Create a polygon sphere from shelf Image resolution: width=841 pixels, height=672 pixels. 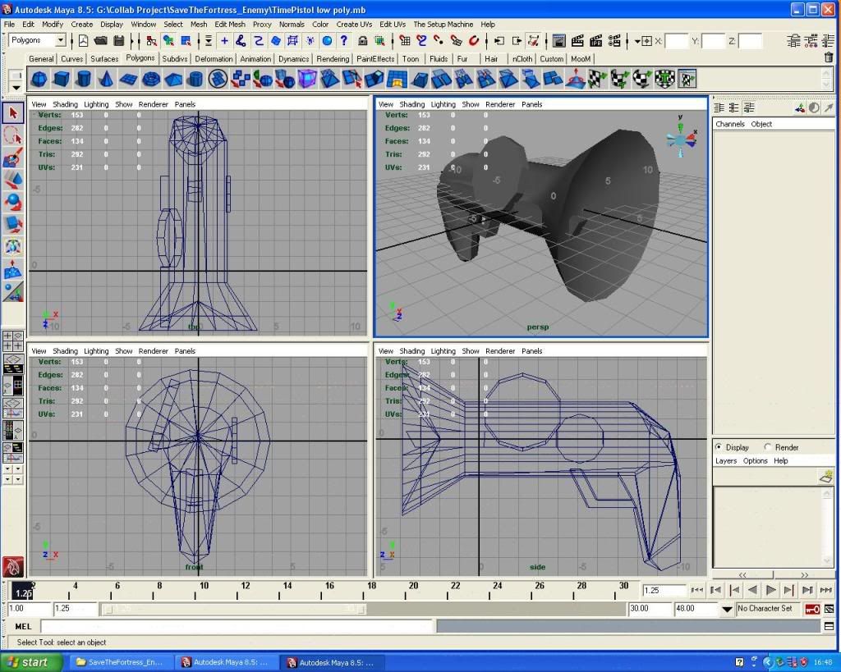[x=39, y=80]
